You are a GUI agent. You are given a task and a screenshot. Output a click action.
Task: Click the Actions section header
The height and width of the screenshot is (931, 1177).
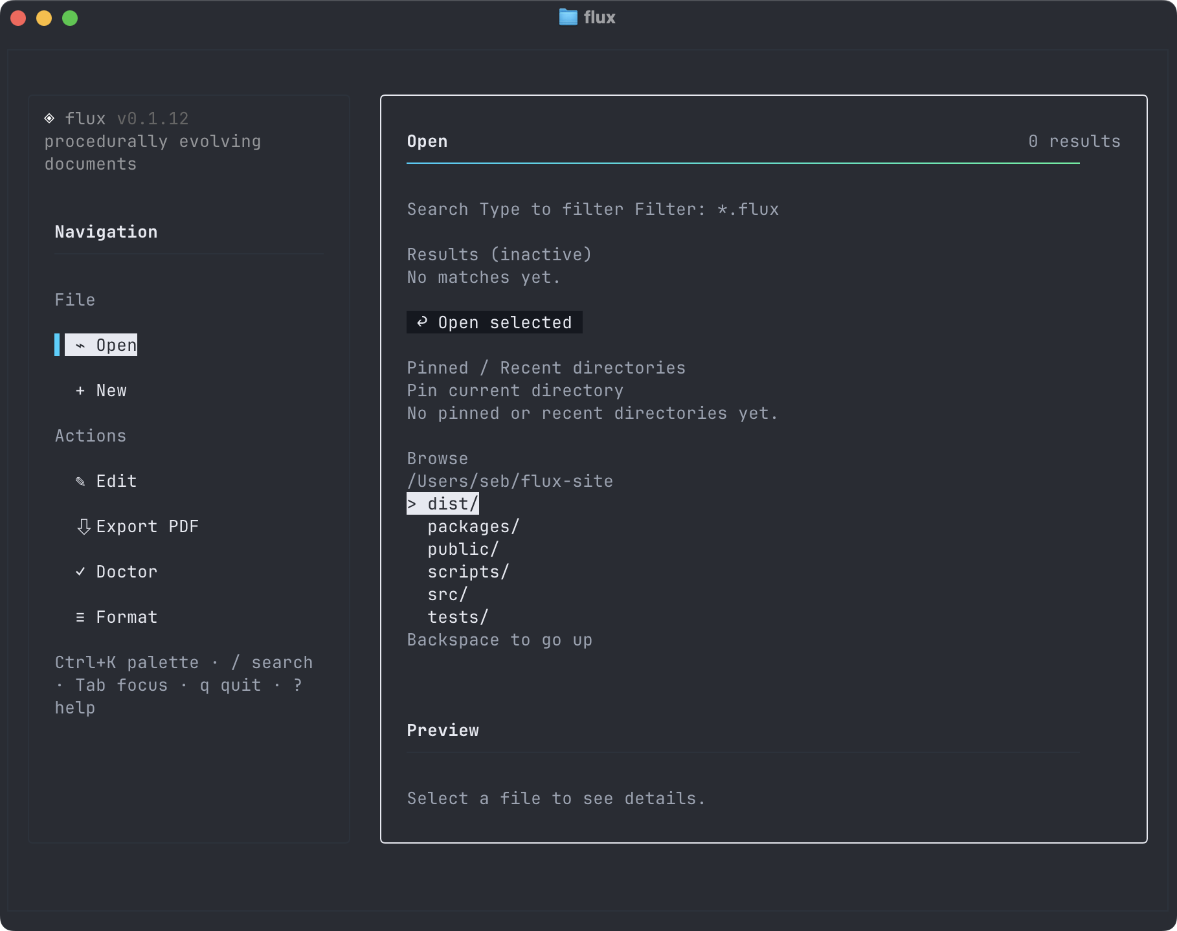(91, 436)
